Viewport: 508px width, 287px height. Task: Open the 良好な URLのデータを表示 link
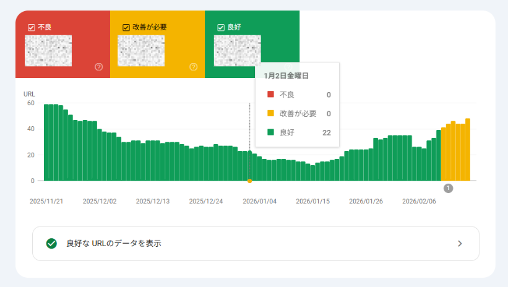(x=114, y=244)
